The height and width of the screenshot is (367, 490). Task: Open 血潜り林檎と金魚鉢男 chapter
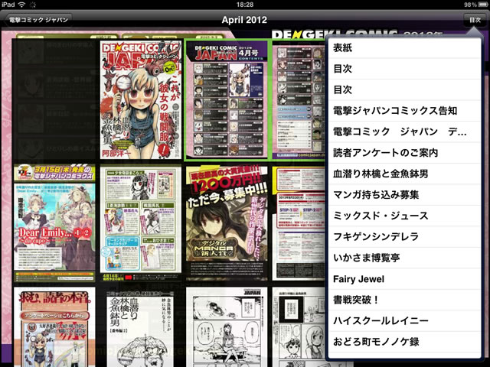pyautogui.click(x=405, y=174)
